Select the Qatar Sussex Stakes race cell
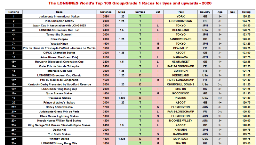Viewport: 256px width, 145px height. 59,93
